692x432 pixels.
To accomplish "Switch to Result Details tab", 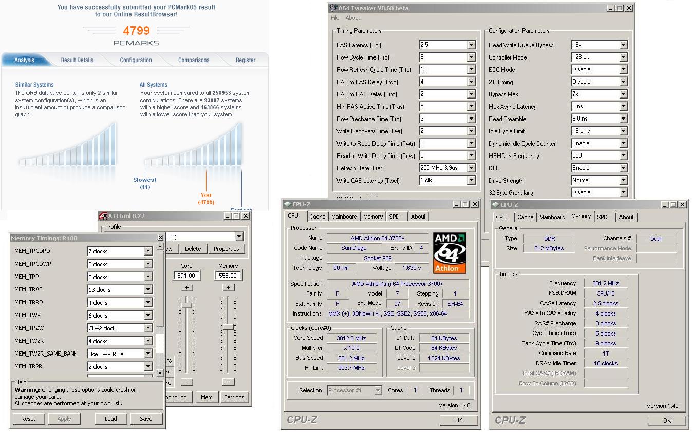I will click(x=77, y=60).
